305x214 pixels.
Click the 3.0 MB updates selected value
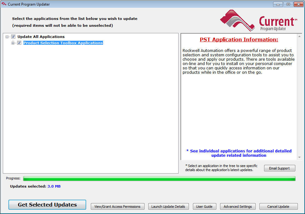[x=54, y=186]
